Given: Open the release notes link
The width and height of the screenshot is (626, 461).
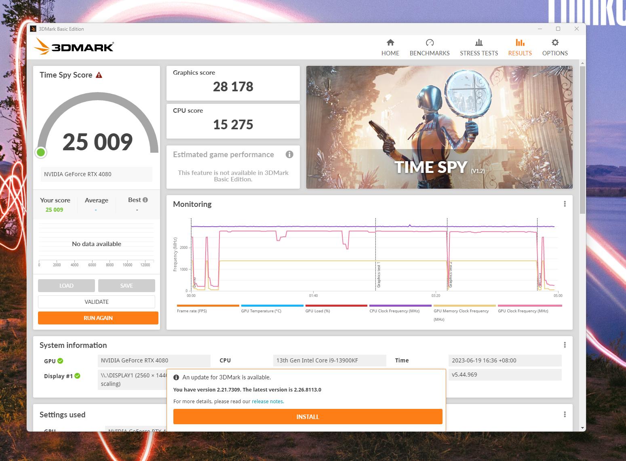Looking at the screenshot, I should click(268, 402).
